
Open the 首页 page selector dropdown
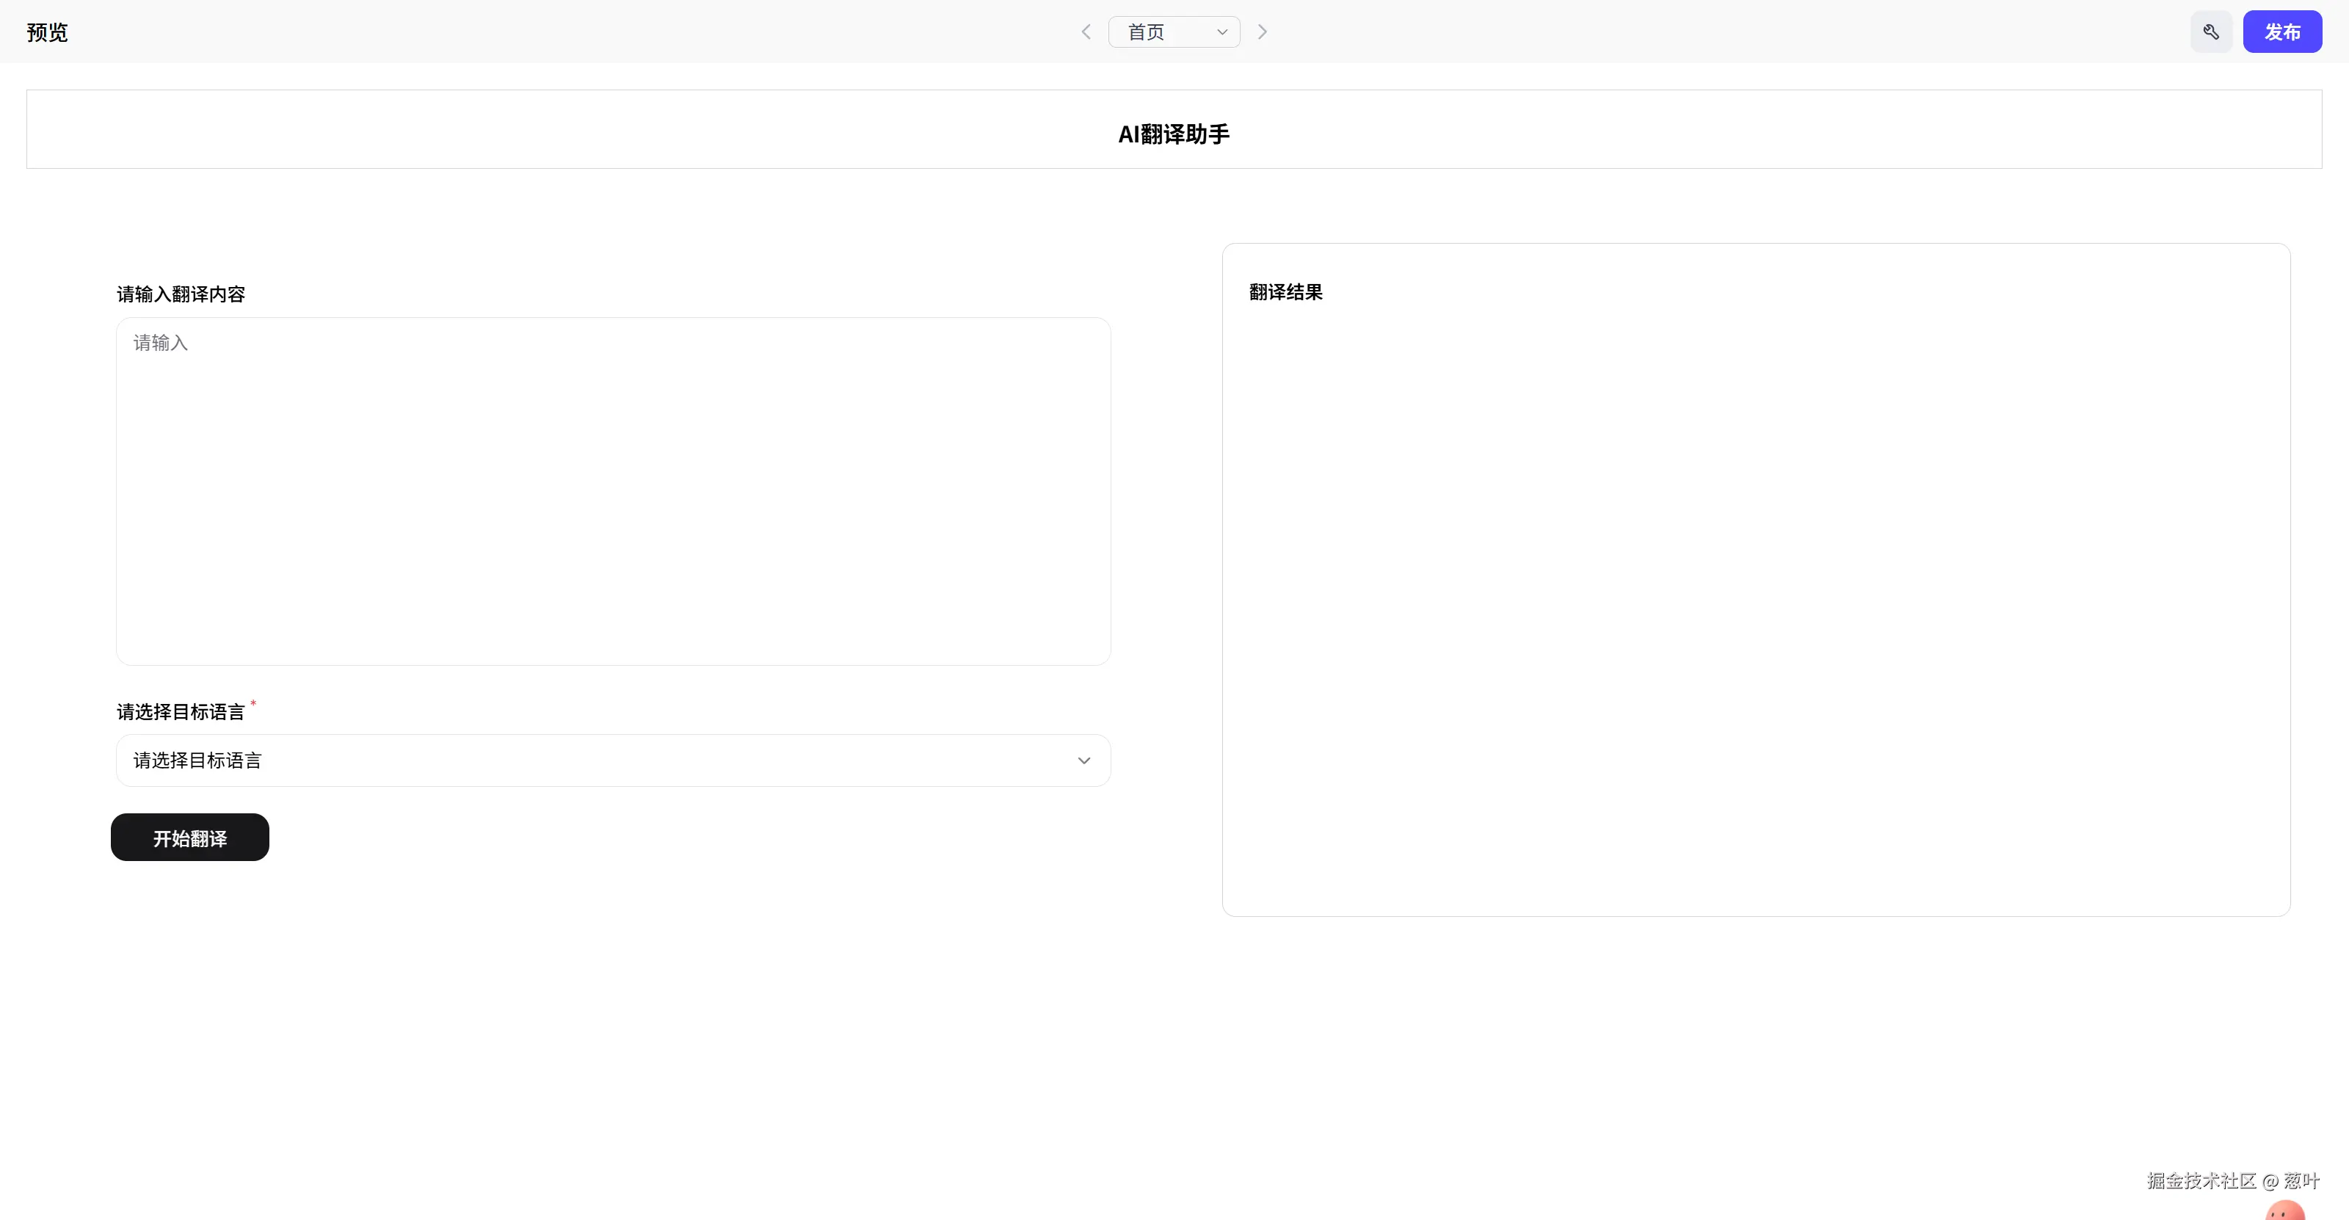click(x=1163, y=32)
